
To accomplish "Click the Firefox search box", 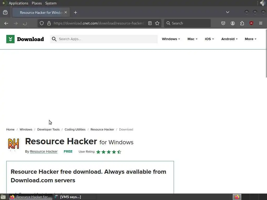I will 187,23.
